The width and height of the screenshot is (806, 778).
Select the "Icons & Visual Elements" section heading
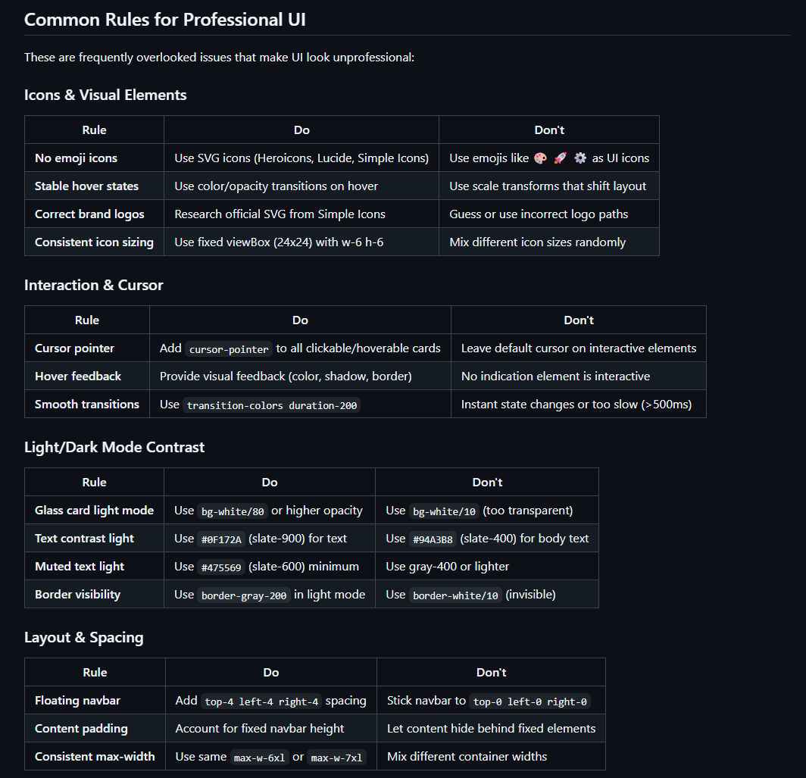105,95
